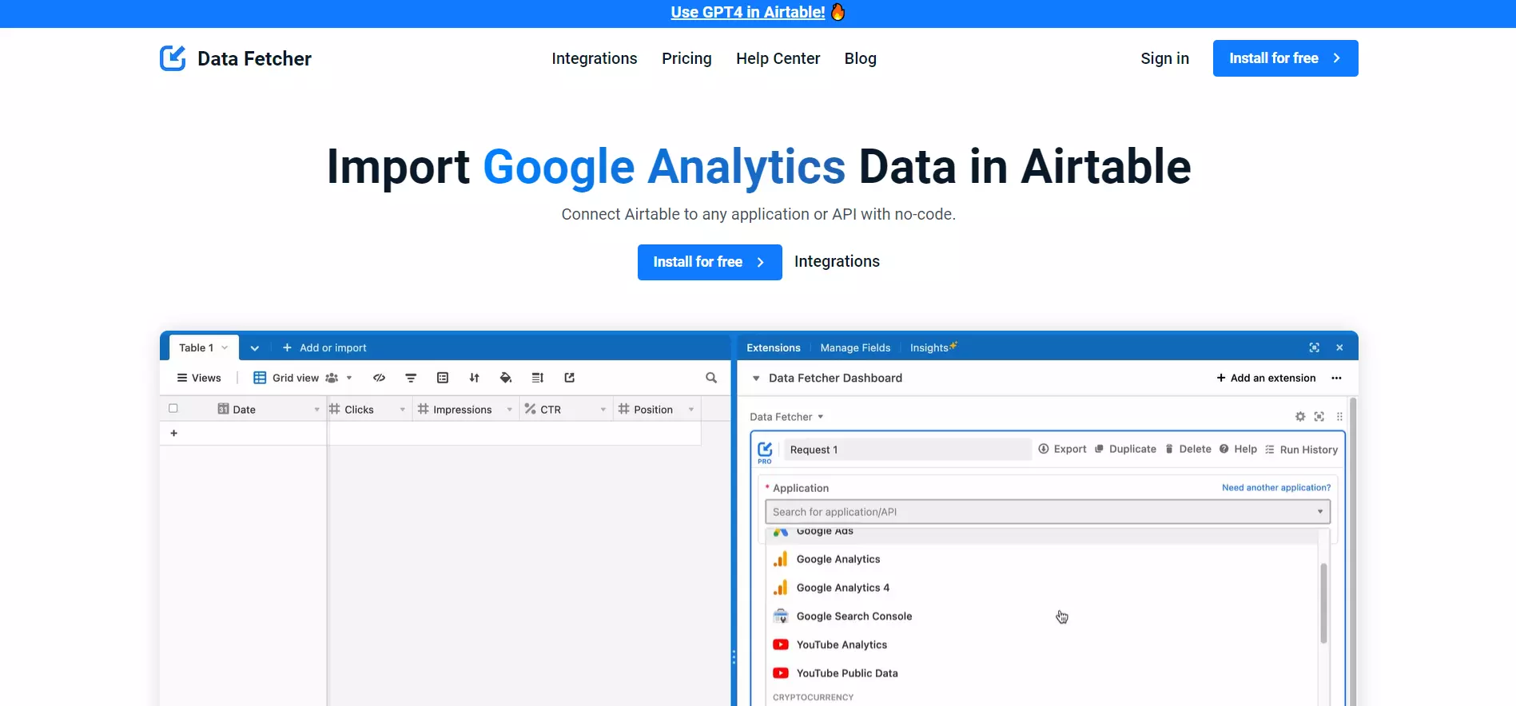Screen dimensions: 1516x706
Task: Click the search magnifier icon
Action: tap(711, 378)
